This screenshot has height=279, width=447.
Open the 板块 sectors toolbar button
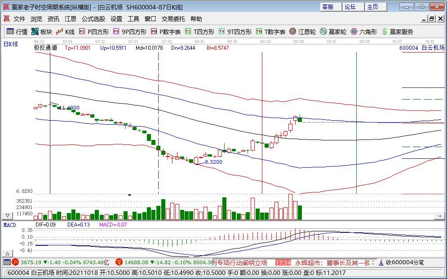pos(42,31)
